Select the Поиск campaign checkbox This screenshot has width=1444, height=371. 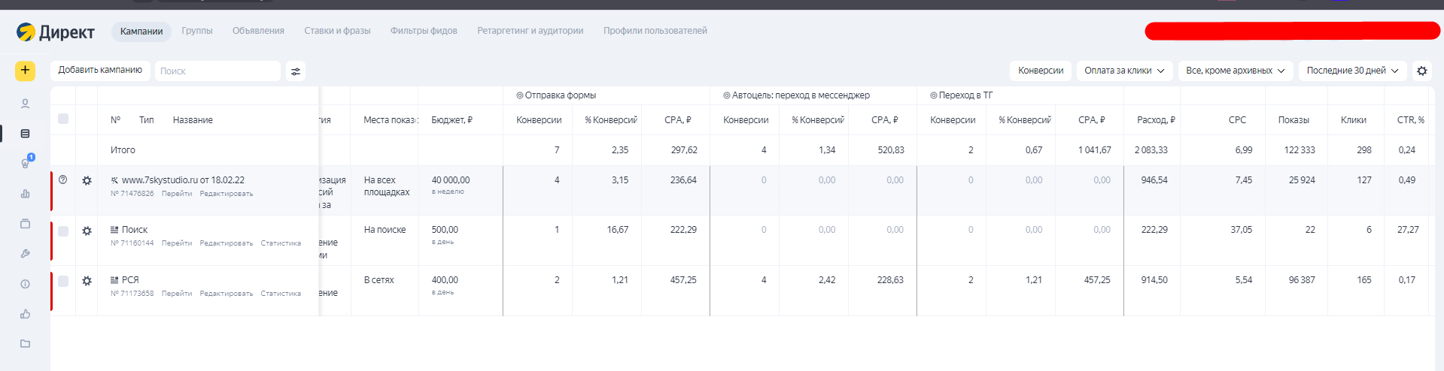[63, 231]
